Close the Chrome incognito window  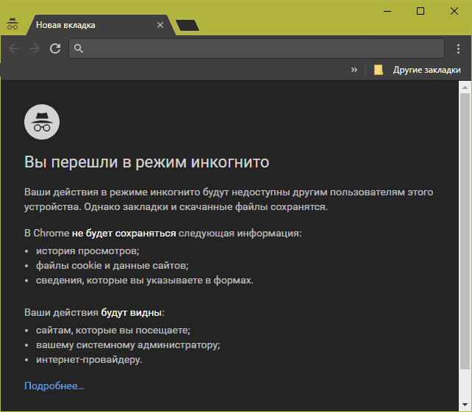tap(454, 11)
